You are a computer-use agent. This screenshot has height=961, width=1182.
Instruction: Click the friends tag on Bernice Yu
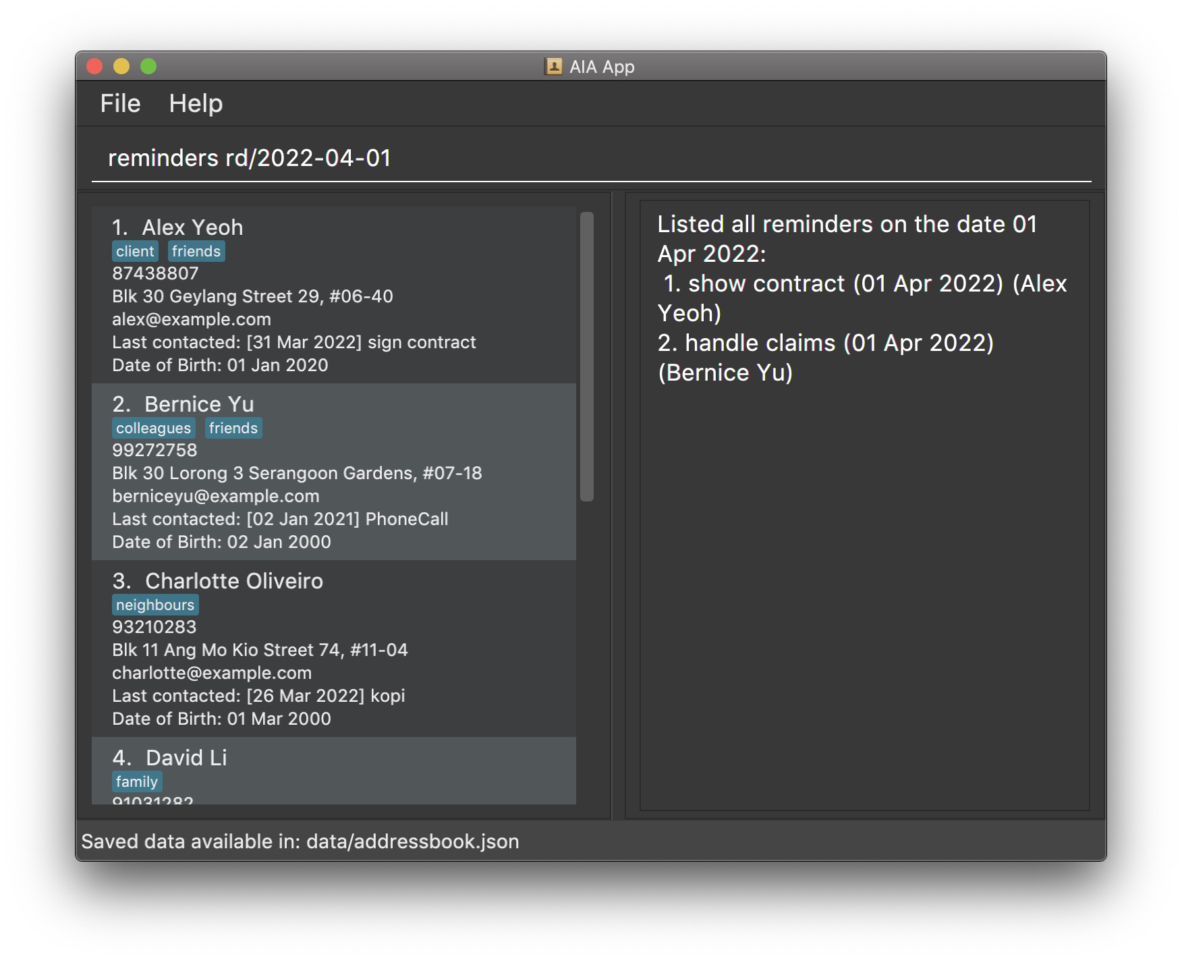pyautogui.click(x=233, y=428)
